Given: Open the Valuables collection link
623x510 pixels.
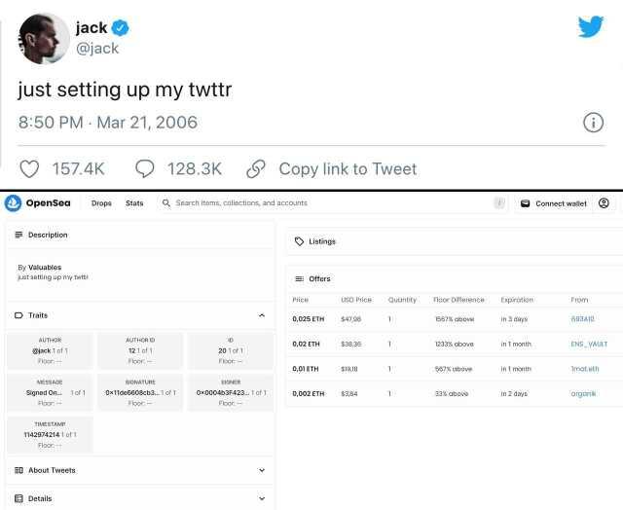Looking at the screenshot, I should [45, 267].
